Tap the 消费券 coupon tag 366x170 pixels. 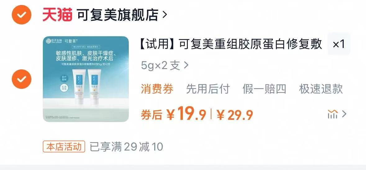coord(157,89)
